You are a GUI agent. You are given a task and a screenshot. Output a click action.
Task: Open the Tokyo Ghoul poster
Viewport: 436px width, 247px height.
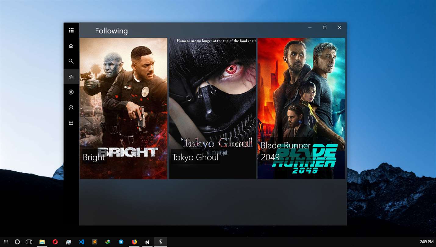click(x=213, y=108)
